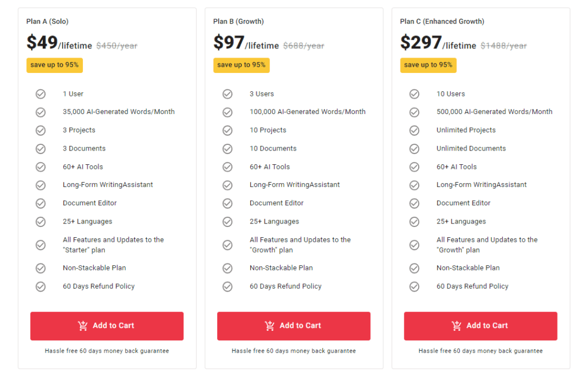Click the checkmark beside "10 Users" in Plan C
The height and width of the screenshot is (381, 585).
click(x=414, y=94)
